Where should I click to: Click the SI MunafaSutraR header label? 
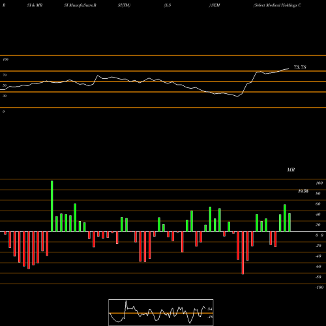point(80,5)
